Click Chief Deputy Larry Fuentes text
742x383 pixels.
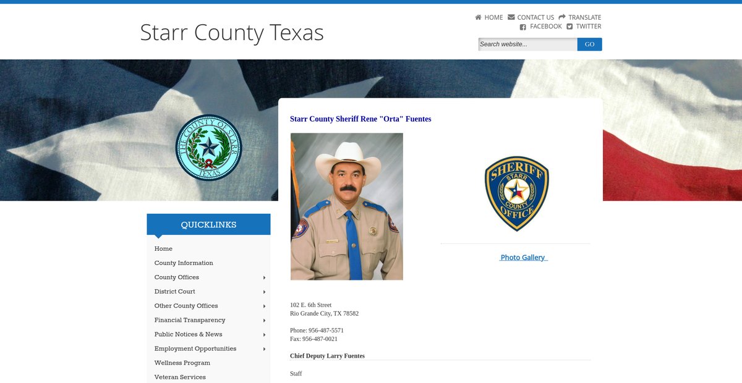[328, 356]
